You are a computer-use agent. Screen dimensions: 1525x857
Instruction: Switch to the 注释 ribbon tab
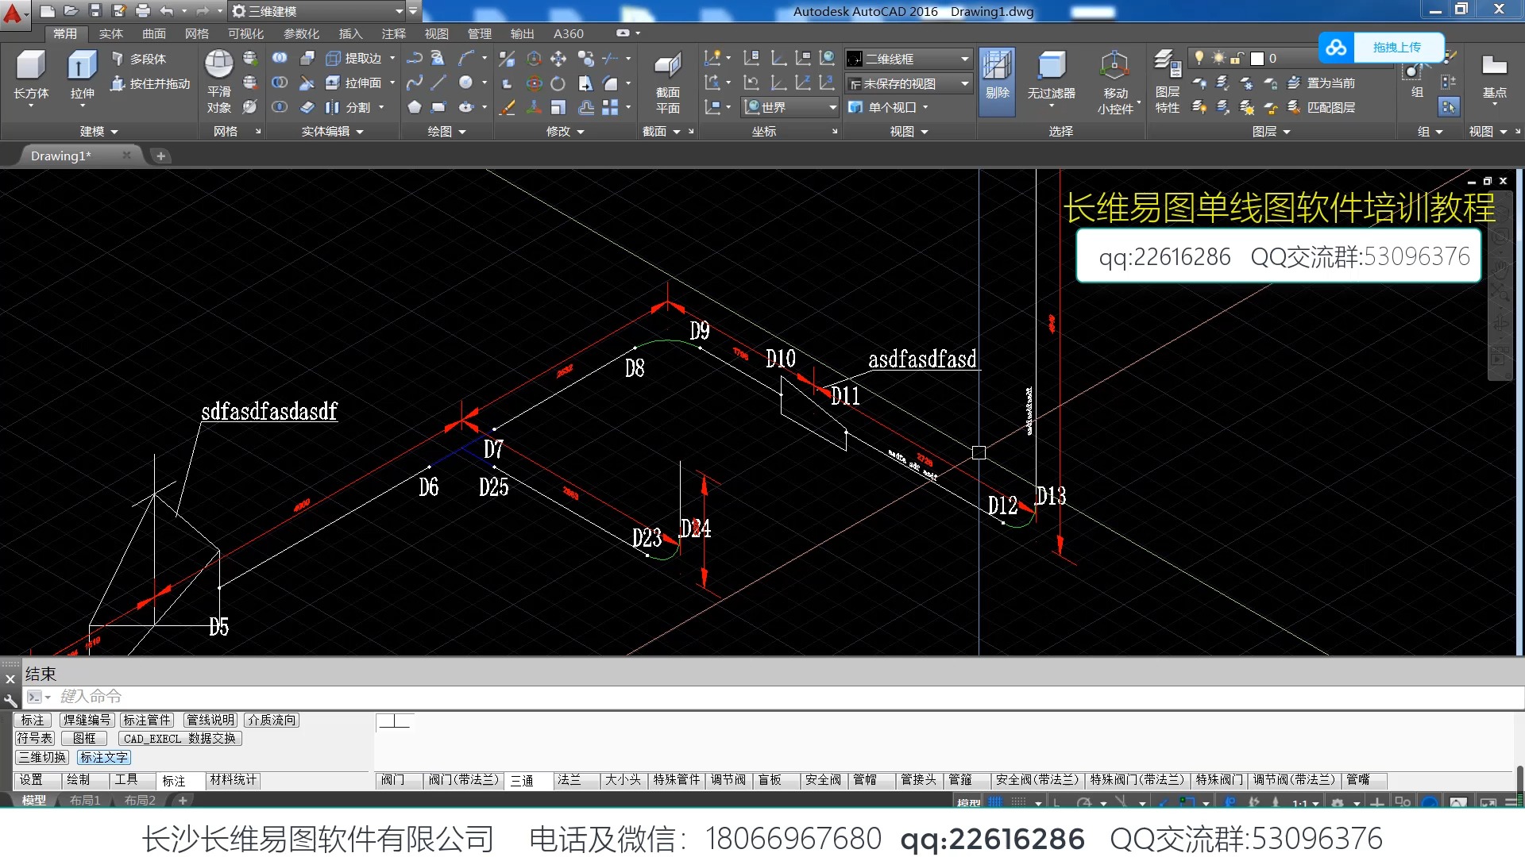[x=393, y=33]
